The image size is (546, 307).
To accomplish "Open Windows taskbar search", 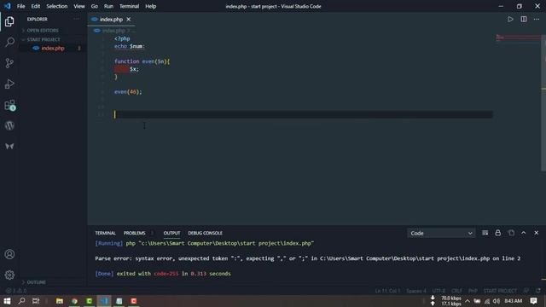I will 21,301.
